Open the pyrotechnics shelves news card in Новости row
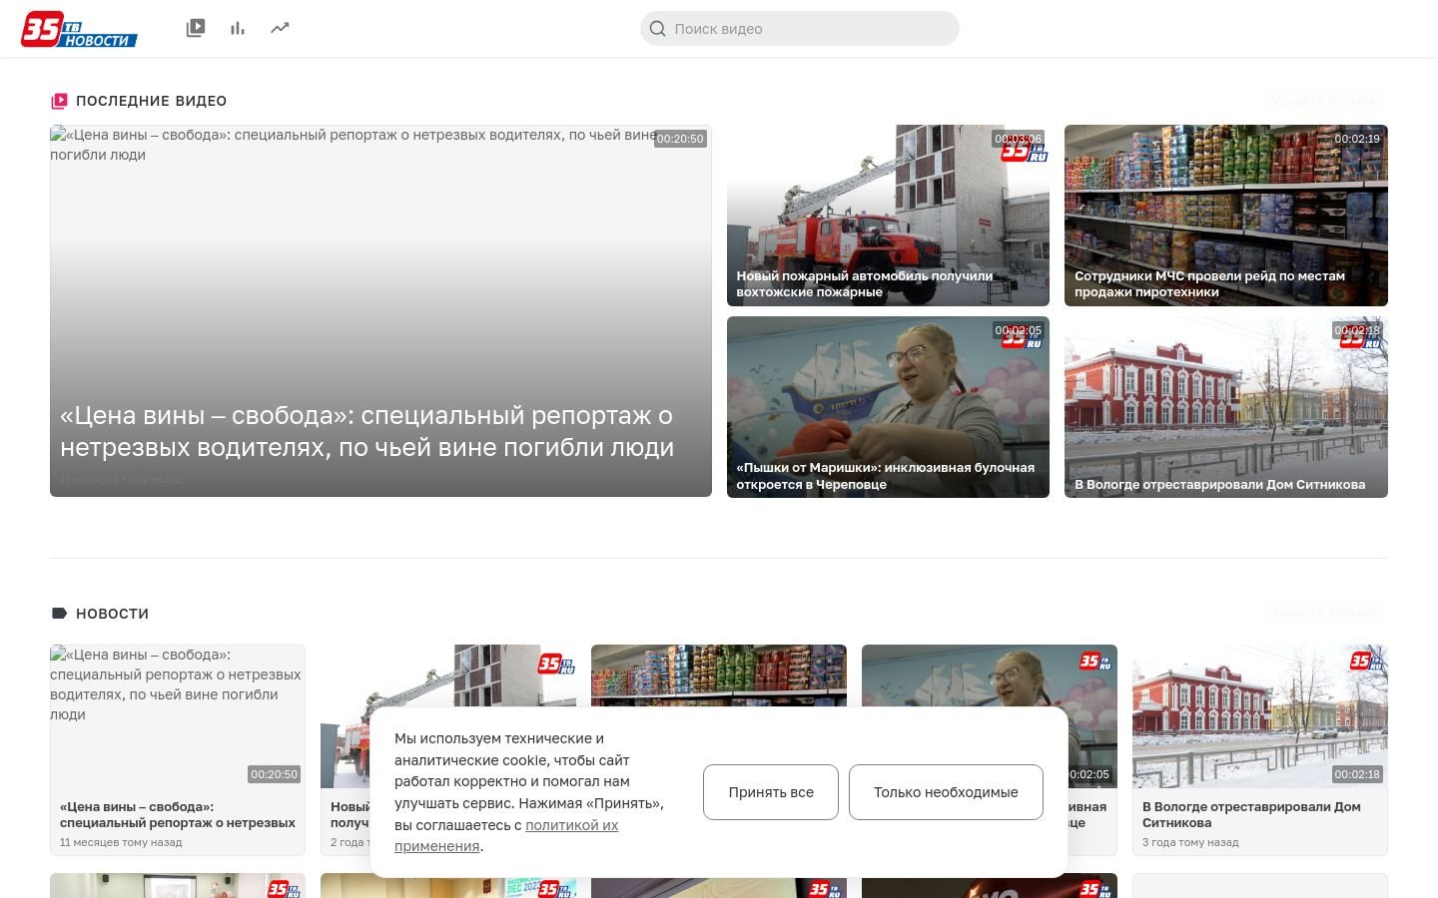 pos(719,675)
